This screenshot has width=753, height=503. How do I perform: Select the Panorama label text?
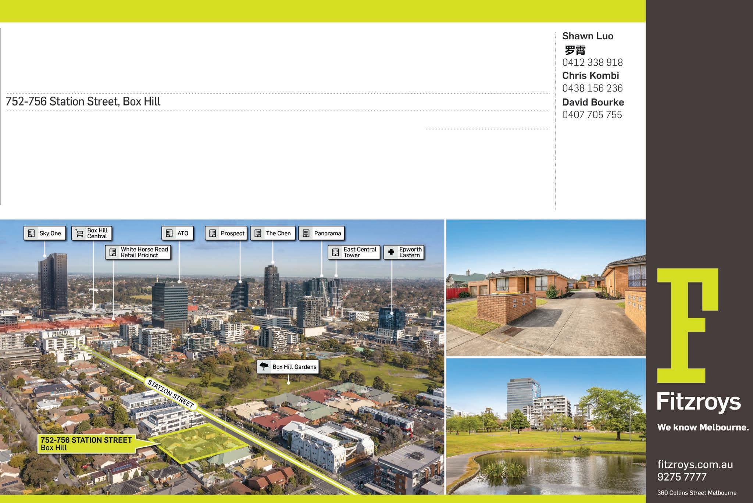pyautogui.click(x=328, y=233)
